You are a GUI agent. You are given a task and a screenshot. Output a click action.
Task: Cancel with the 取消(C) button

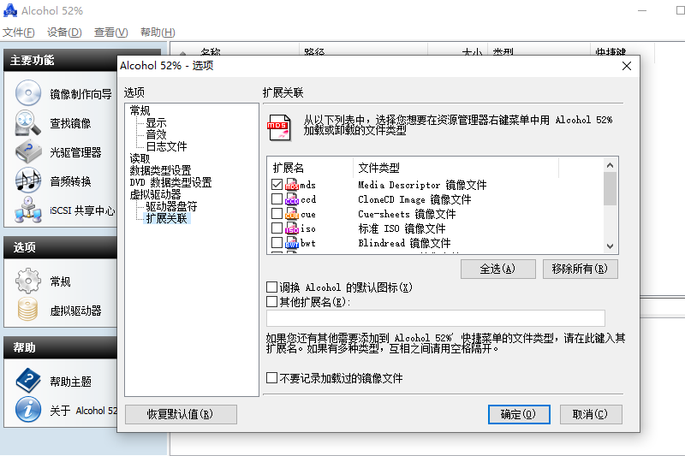coord(591,414)
